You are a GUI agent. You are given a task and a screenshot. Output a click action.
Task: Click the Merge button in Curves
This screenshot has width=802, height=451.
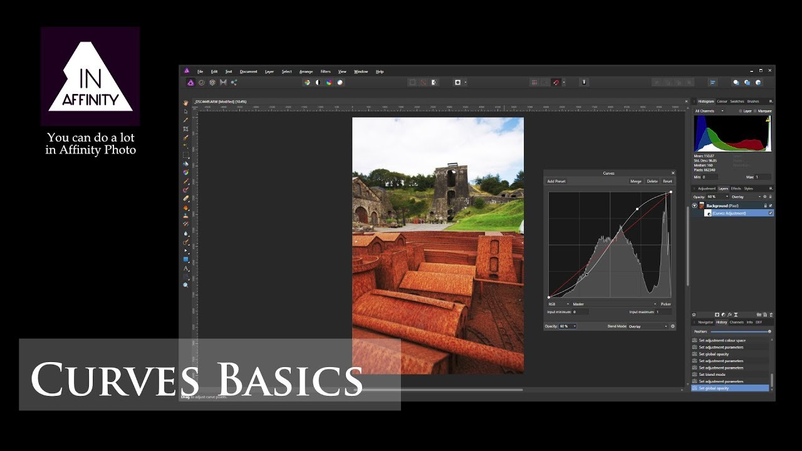(636, 182)
